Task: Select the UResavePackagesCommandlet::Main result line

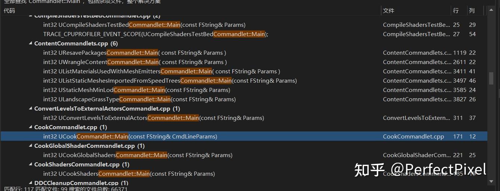Action: click(x=135, y=53)
